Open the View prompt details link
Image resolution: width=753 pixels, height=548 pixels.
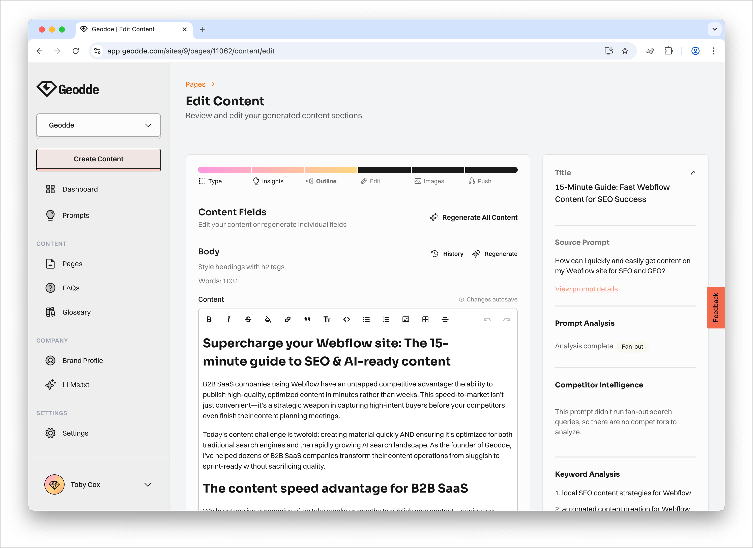(586, 289)
